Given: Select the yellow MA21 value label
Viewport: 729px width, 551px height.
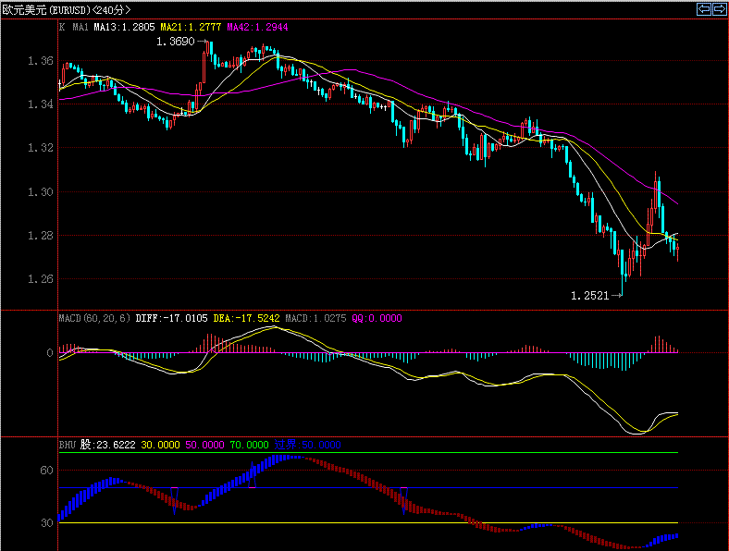Looking at the screenshot, I should [191, 28].
